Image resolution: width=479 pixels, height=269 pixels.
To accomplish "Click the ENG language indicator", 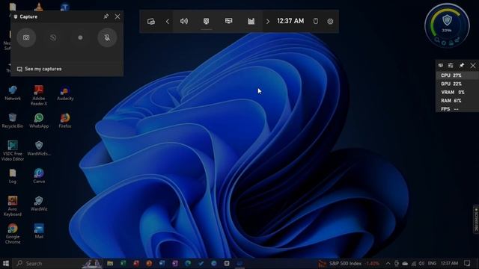I will [432, 263].
